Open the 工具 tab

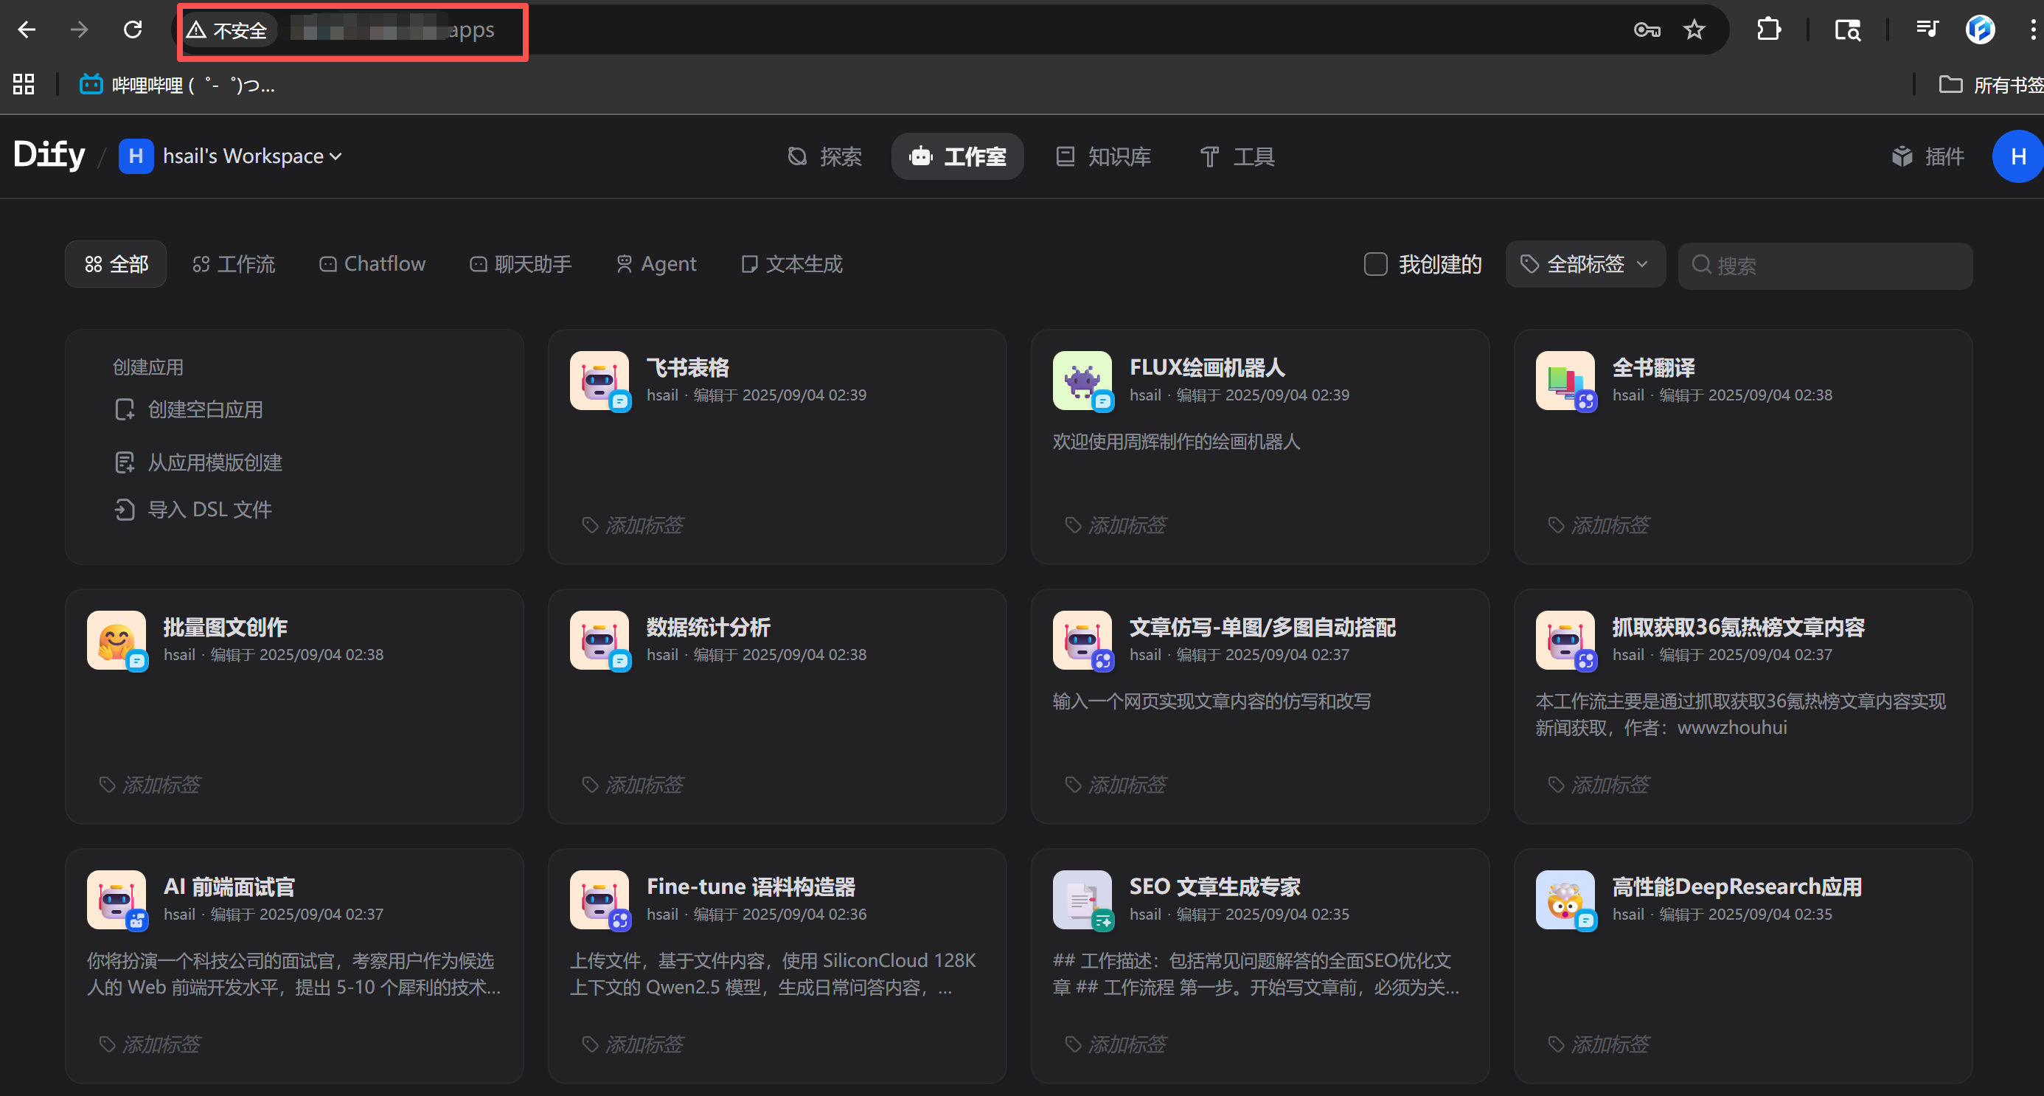point(1237,156)
